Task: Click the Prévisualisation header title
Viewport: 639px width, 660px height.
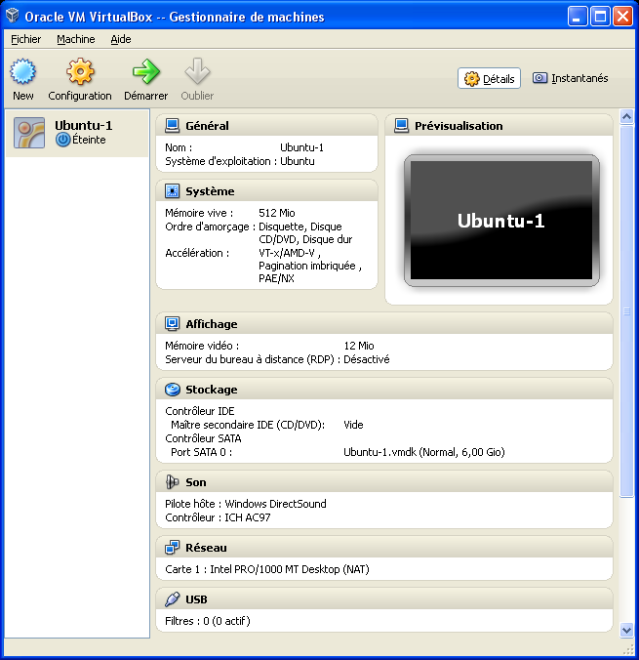Action: coord(459,125)
